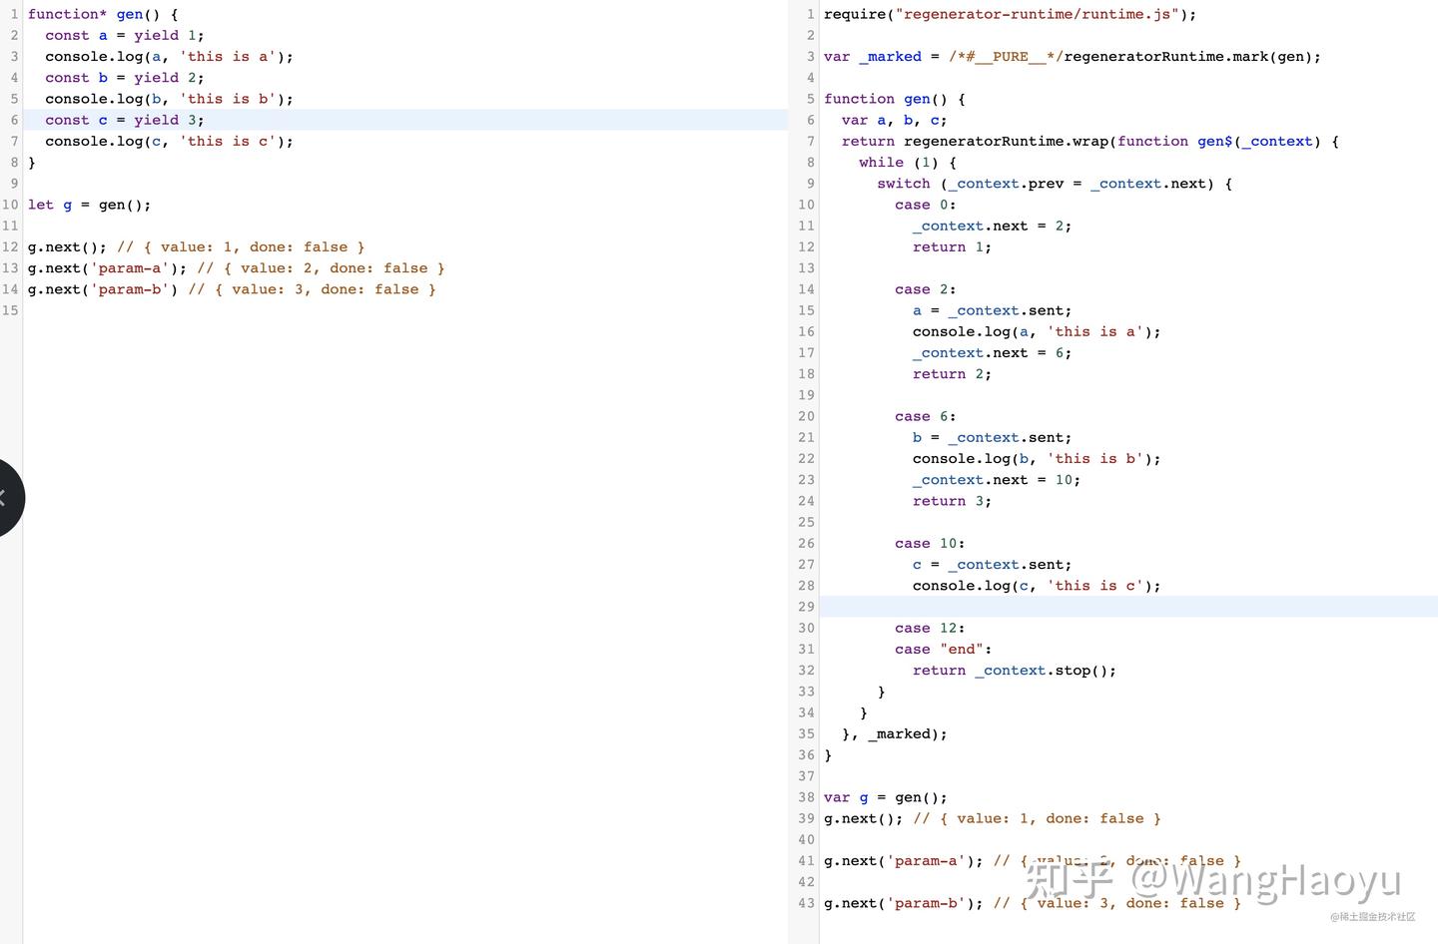1438x944 pixels.
Task: Click the g.next('param-b') line in right pane
Action: click(1032, 903)
